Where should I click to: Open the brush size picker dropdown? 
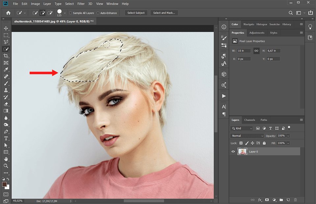pyautogui.click(x=65, y=13)
